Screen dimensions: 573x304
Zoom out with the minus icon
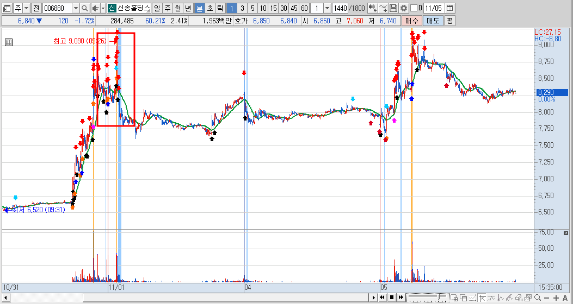[x=547, y=298]
